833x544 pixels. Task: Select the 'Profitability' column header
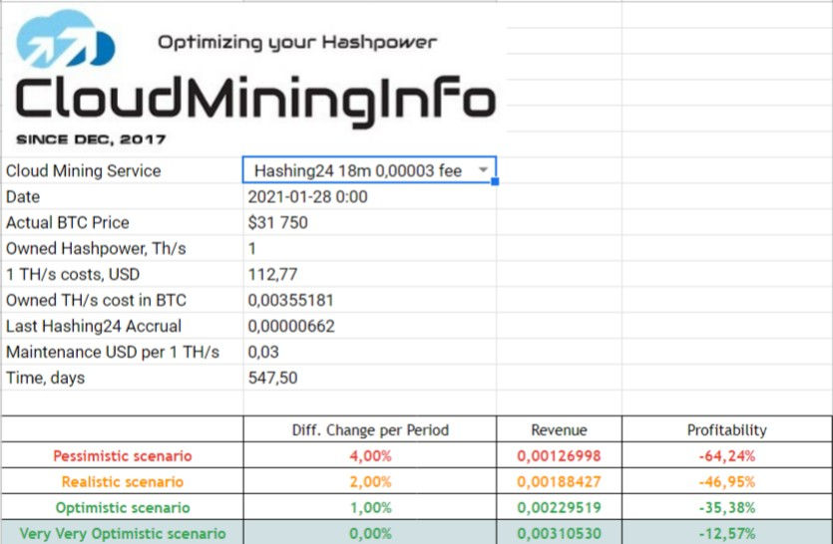[726, 429]
